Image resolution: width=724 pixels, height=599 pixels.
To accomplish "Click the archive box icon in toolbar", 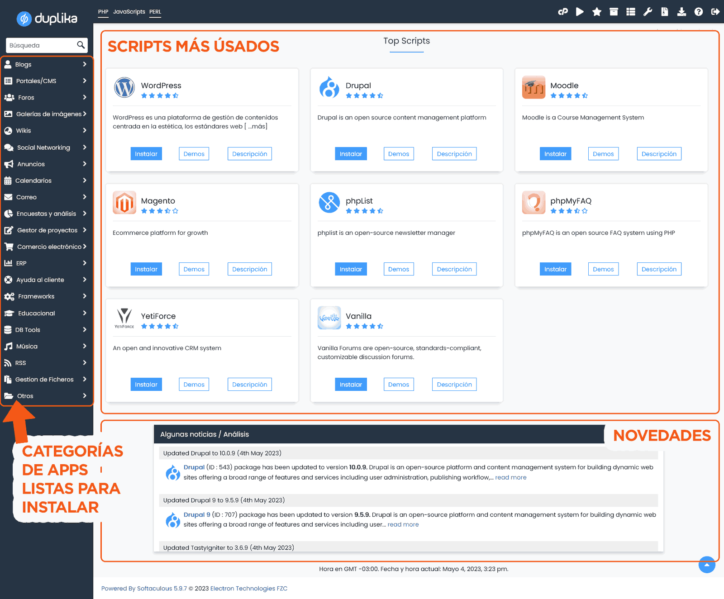I will [x=614, y=12].
